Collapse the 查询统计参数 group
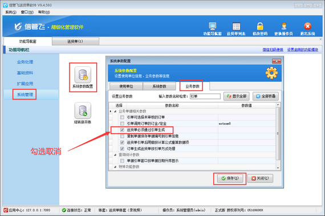Viewport: 325px width, 216px height. (x=115, y=155)
